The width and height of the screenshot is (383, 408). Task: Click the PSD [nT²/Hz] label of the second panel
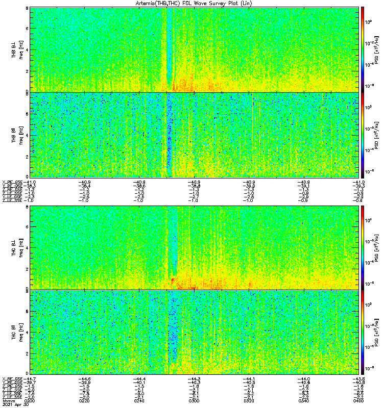click(x=376, y=135)
